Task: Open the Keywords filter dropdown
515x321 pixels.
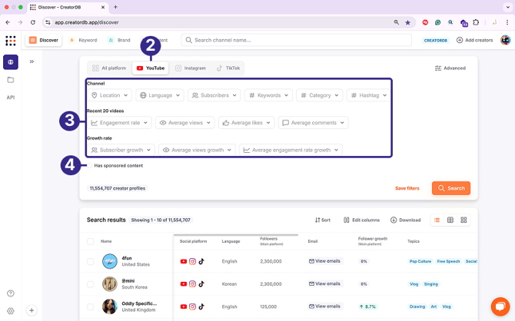Action: [x=268, y=95]
